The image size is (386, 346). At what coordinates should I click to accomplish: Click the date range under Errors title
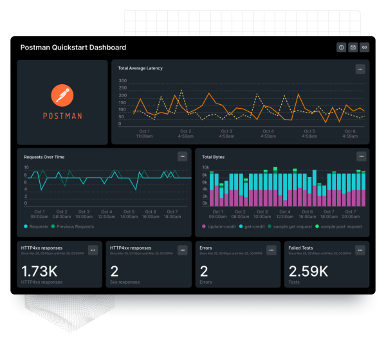231,253
